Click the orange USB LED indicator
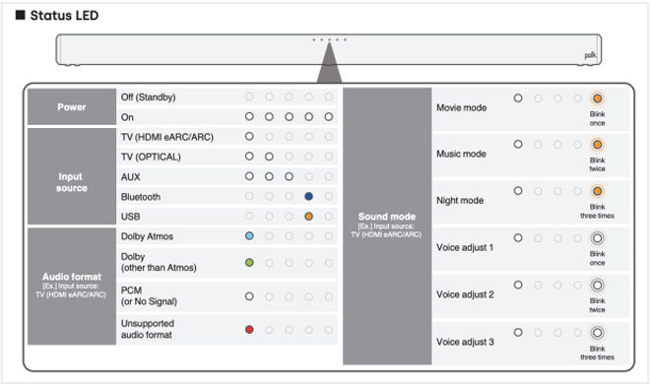This screenshot has width=650, height=384. tap(308, 217)
